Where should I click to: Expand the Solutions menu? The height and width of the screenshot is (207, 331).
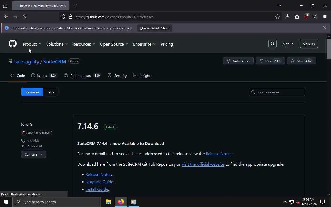57,44
